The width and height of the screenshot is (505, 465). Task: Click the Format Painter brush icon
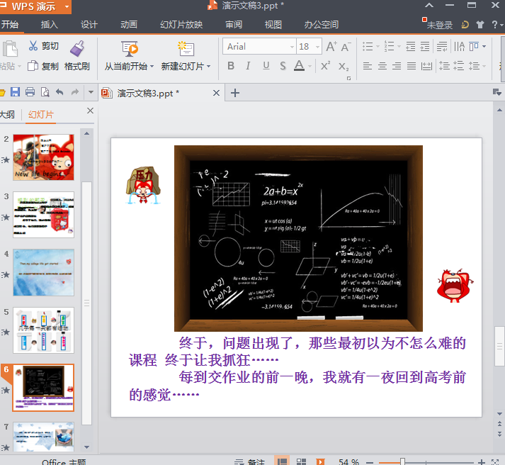[77, 48]
